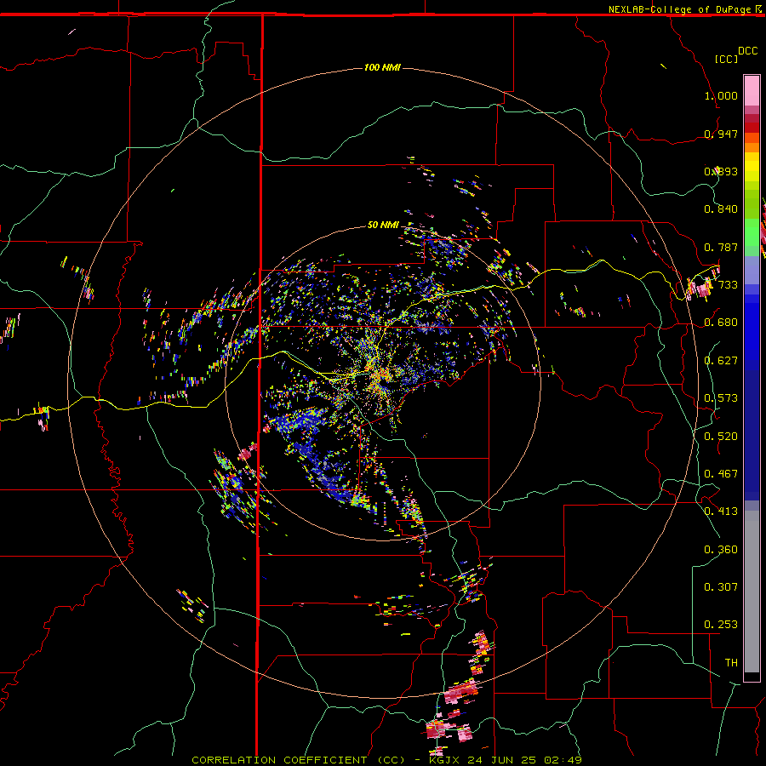Click the DCC label above the color scale
Viewport: 766px width, 766px height.
[748, 51]
